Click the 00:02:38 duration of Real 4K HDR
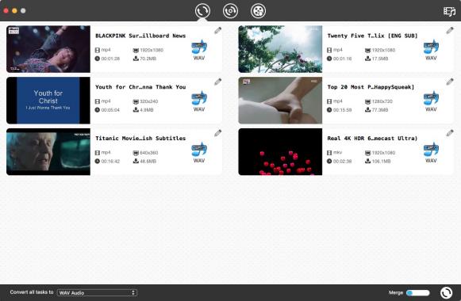 343,162
